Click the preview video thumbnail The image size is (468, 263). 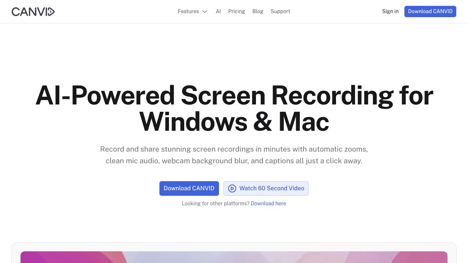[x=234, y=257]
